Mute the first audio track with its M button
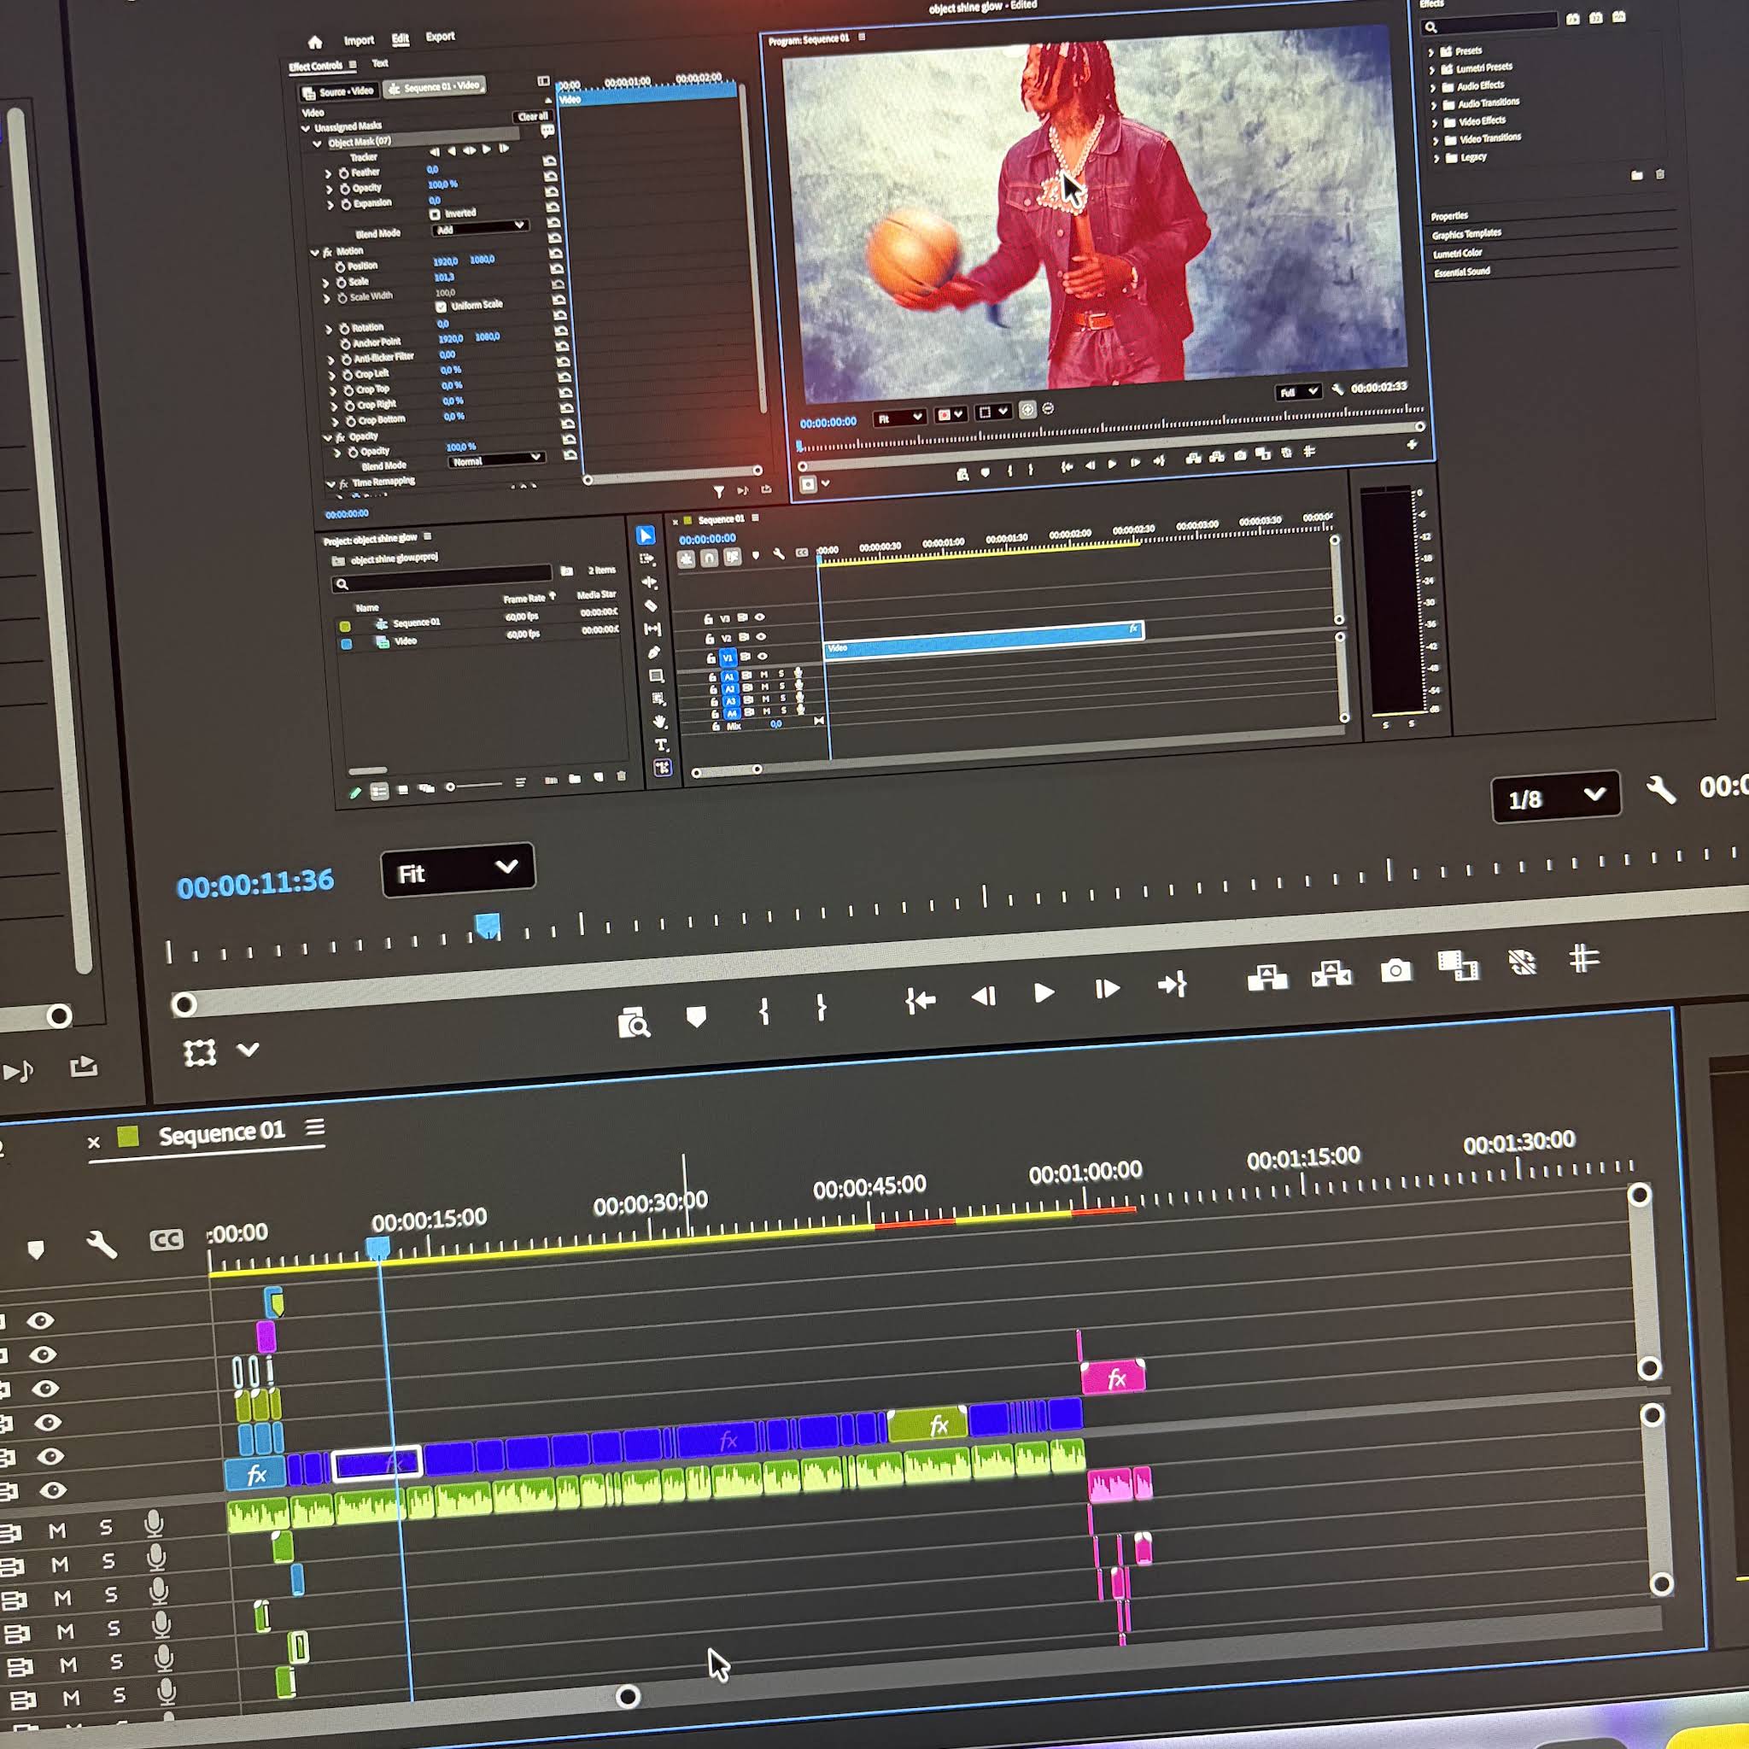 tap(57, 1531)
